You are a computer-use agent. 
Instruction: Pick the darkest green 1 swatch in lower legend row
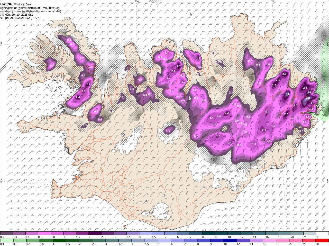click(59, 240)
